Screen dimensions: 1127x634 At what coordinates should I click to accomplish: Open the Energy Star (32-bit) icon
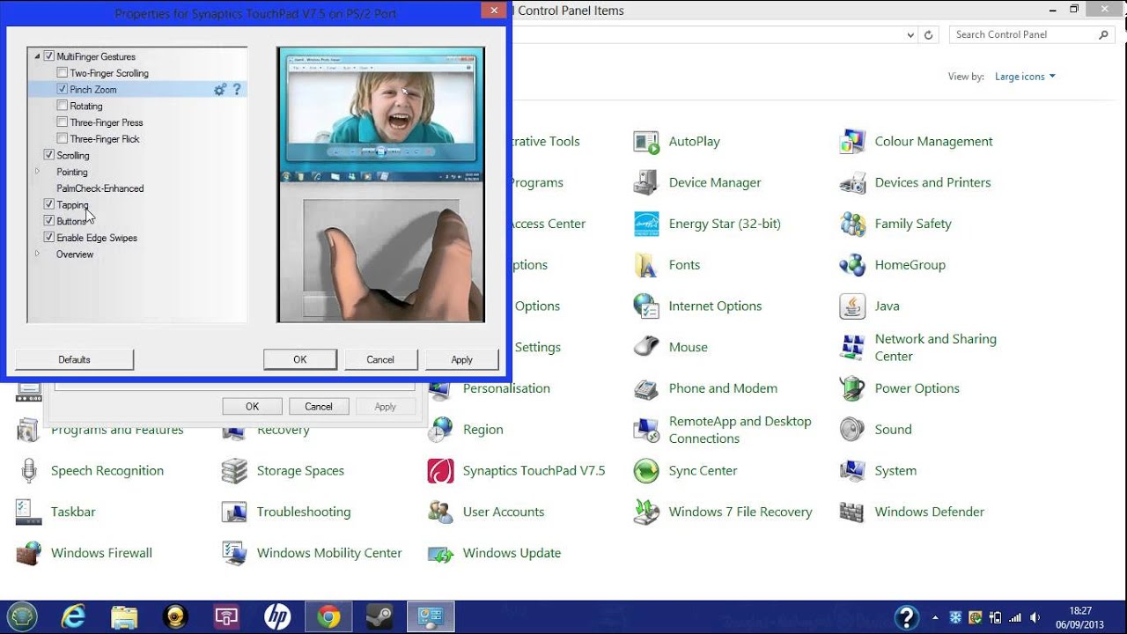[x=646, y=224]
